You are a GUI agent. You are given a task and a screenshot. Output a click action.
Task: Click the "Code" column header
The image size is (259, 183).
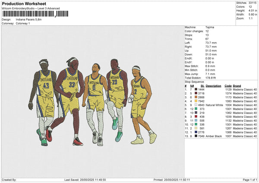[228, 86]
